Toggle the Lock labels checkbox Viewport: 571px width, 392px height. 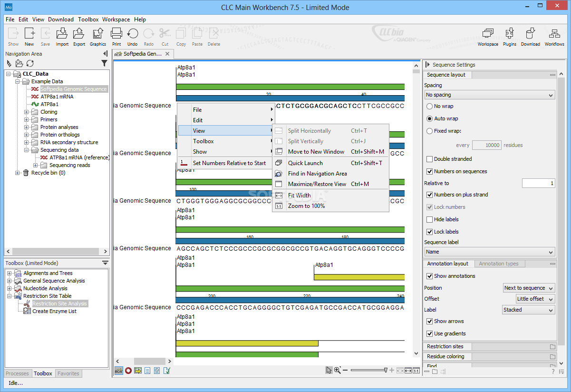[x=430, y=232]
